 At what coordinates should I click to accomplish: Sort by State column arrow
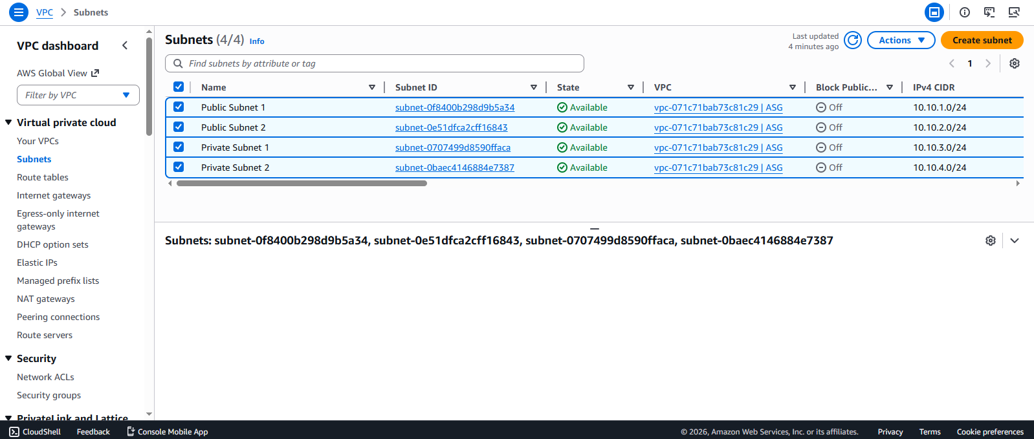(x=631, y=87)
